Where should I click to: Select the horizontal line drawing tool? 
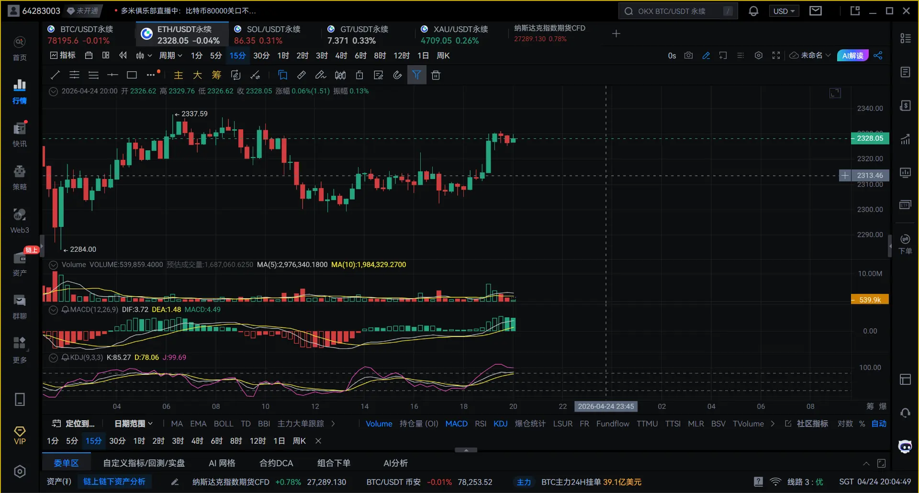112,75
